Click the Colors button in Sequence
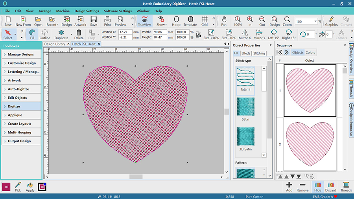 [x=310, y=53]
